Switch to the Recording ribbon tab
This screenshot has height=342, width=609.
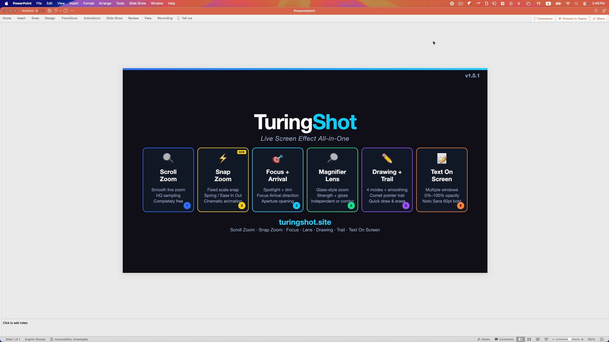pyautogui.click(x=165, y=18)
